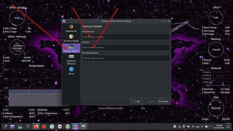Click the GPUs - Memory pie chart widget
Image resolution: width=233 pixels, height=131 pixels.
[x=17, y=47]
